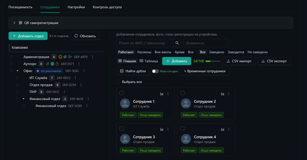Screen dimensions: 307x160
Task: Open the Настройки tab
Action: pyautogui.click(x=76, y=7)
